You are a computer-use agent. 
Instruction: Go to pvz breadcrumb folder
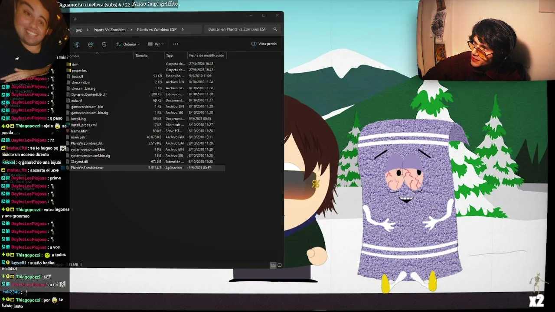(x=78, y=30)
